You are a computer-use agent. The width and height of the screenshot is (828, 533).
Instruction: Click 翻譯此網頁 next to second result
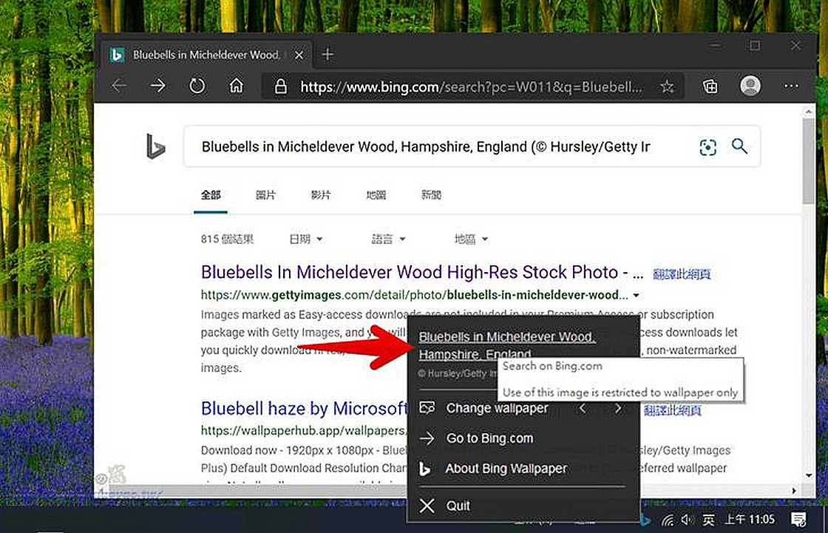[672, 410]
